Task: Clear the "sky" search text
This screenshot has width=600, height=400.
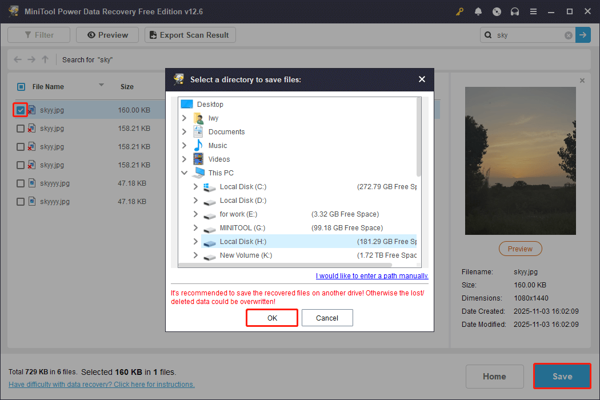Action: click(x=569, y=35)
